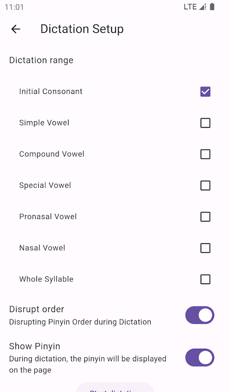Tap the Initial Consonant label
The width and height of the screenshot is (230, 392).
[x=51, y=91]
